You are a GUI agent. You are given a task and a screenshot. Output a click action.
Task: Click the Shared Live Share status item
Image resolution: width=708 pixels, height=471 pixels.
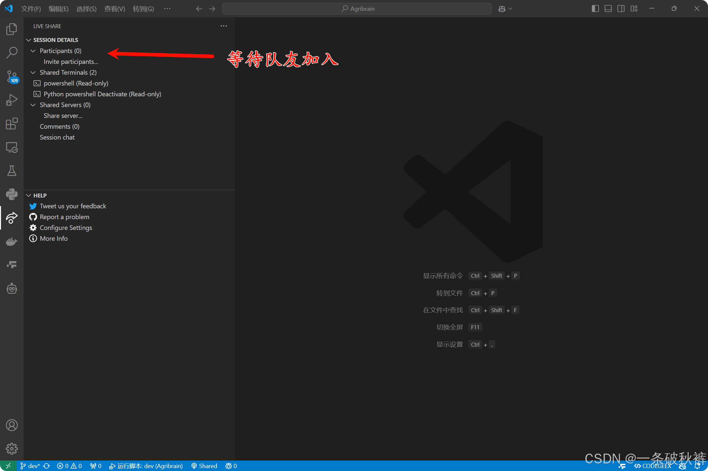coord(204,466)
